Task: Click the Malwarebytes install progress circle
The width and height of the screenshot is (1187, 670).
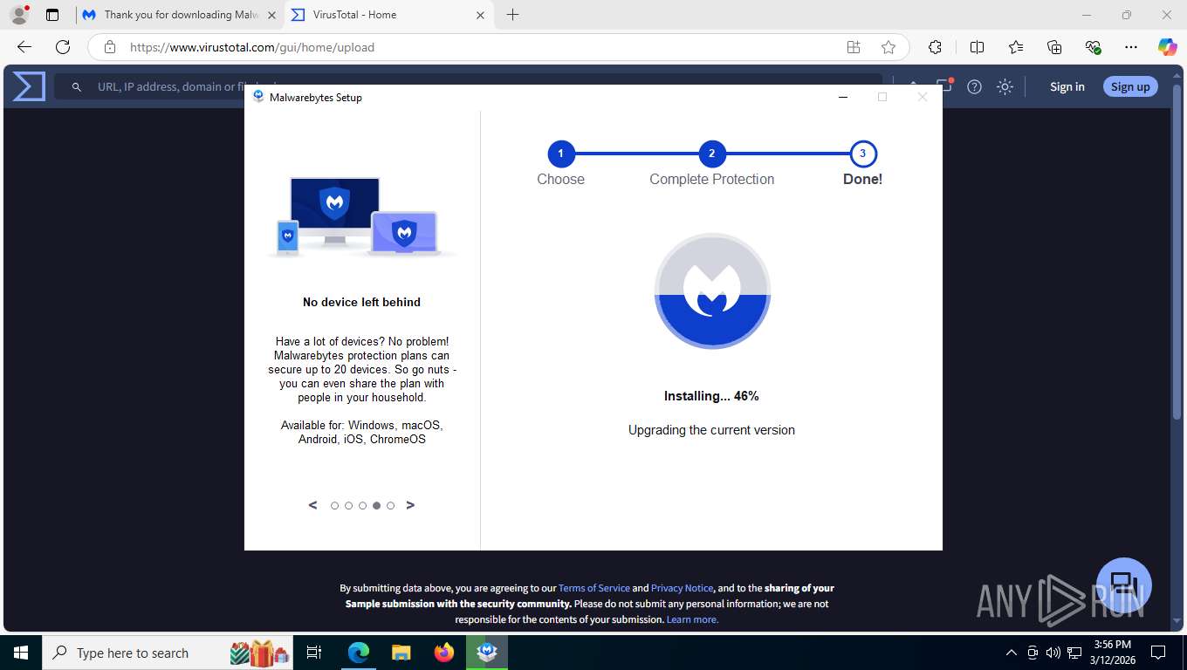Action: pos(712,291)
